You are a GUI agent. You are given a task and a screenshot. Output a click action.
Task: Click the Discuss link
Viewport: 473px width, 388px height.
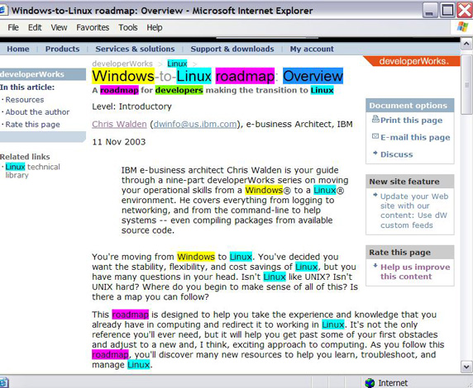(396, 154)
